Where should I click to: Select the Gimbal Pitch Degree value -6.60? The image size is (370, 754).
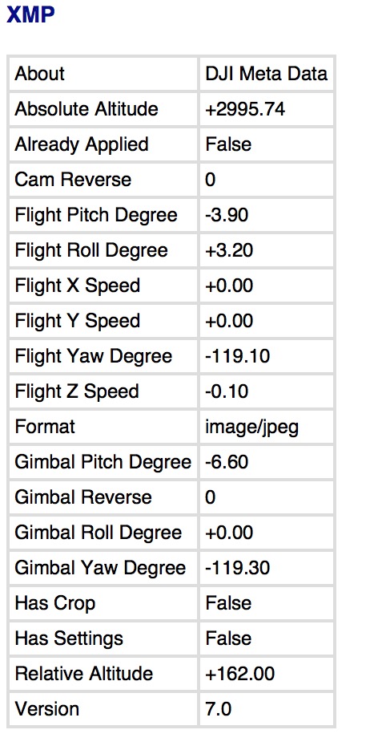tap(227, 462)
